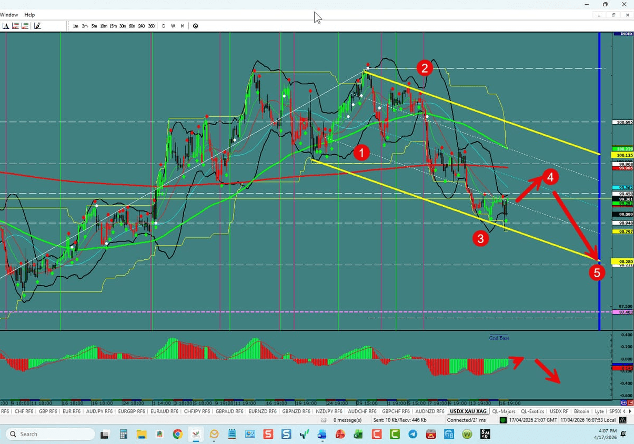Enable the Daily (D) timeframe

coord(164,26)
